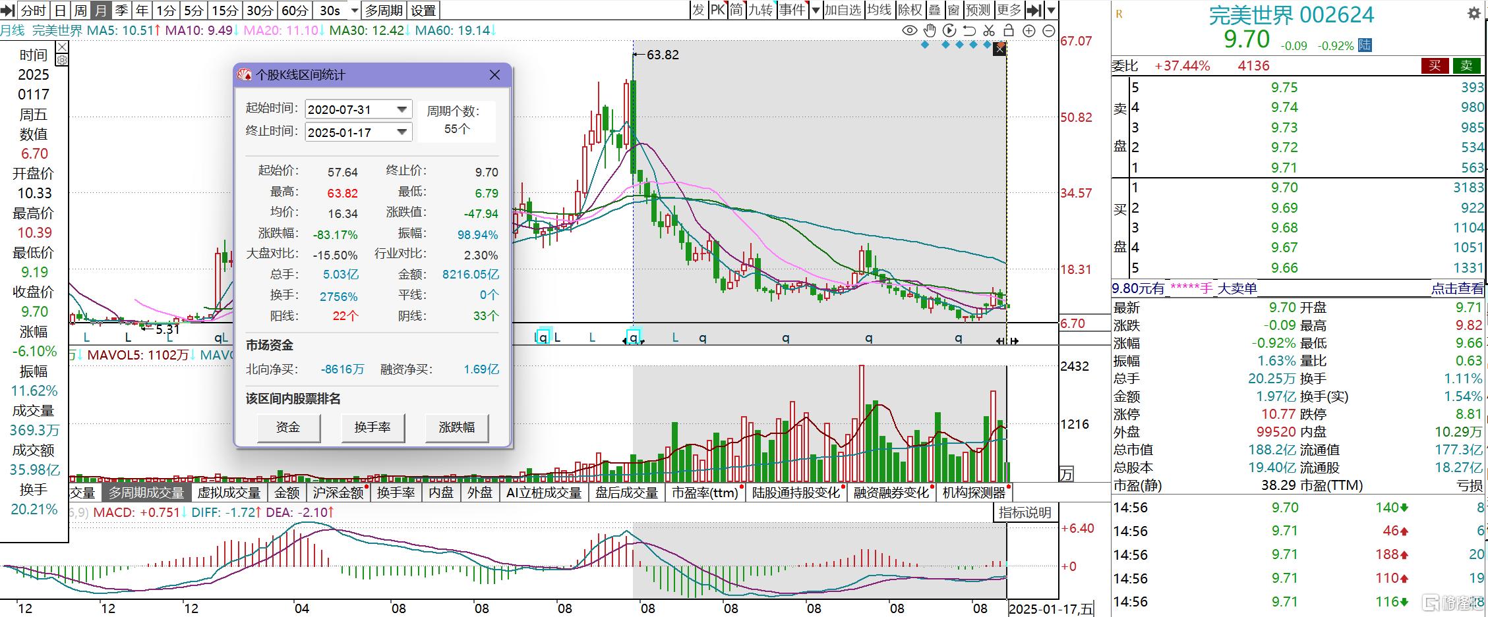Close the shaded range selection on chart
Screen dimensions: 1488x617
[1000, 49]
